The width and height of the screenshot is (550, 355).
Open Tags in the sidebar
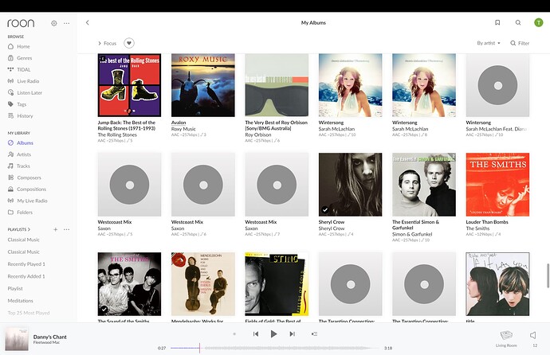[18, 104]
